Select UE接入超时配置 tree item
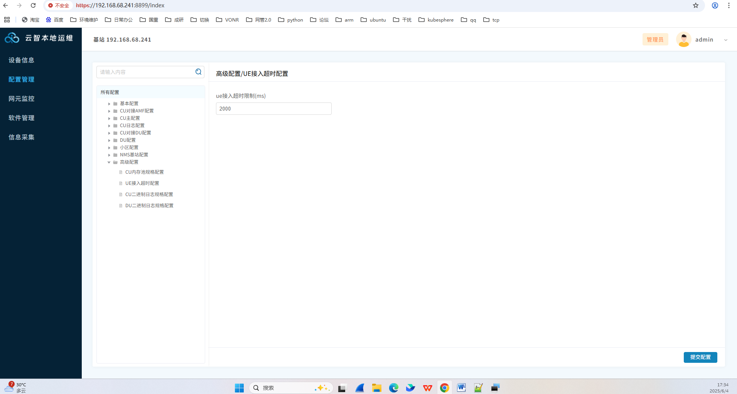The width and height of the screenshot is (737, 394). click(x=142, y=183)
